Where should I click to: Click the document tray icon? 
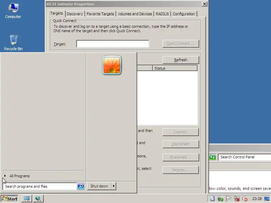click(x=212, y=199)
